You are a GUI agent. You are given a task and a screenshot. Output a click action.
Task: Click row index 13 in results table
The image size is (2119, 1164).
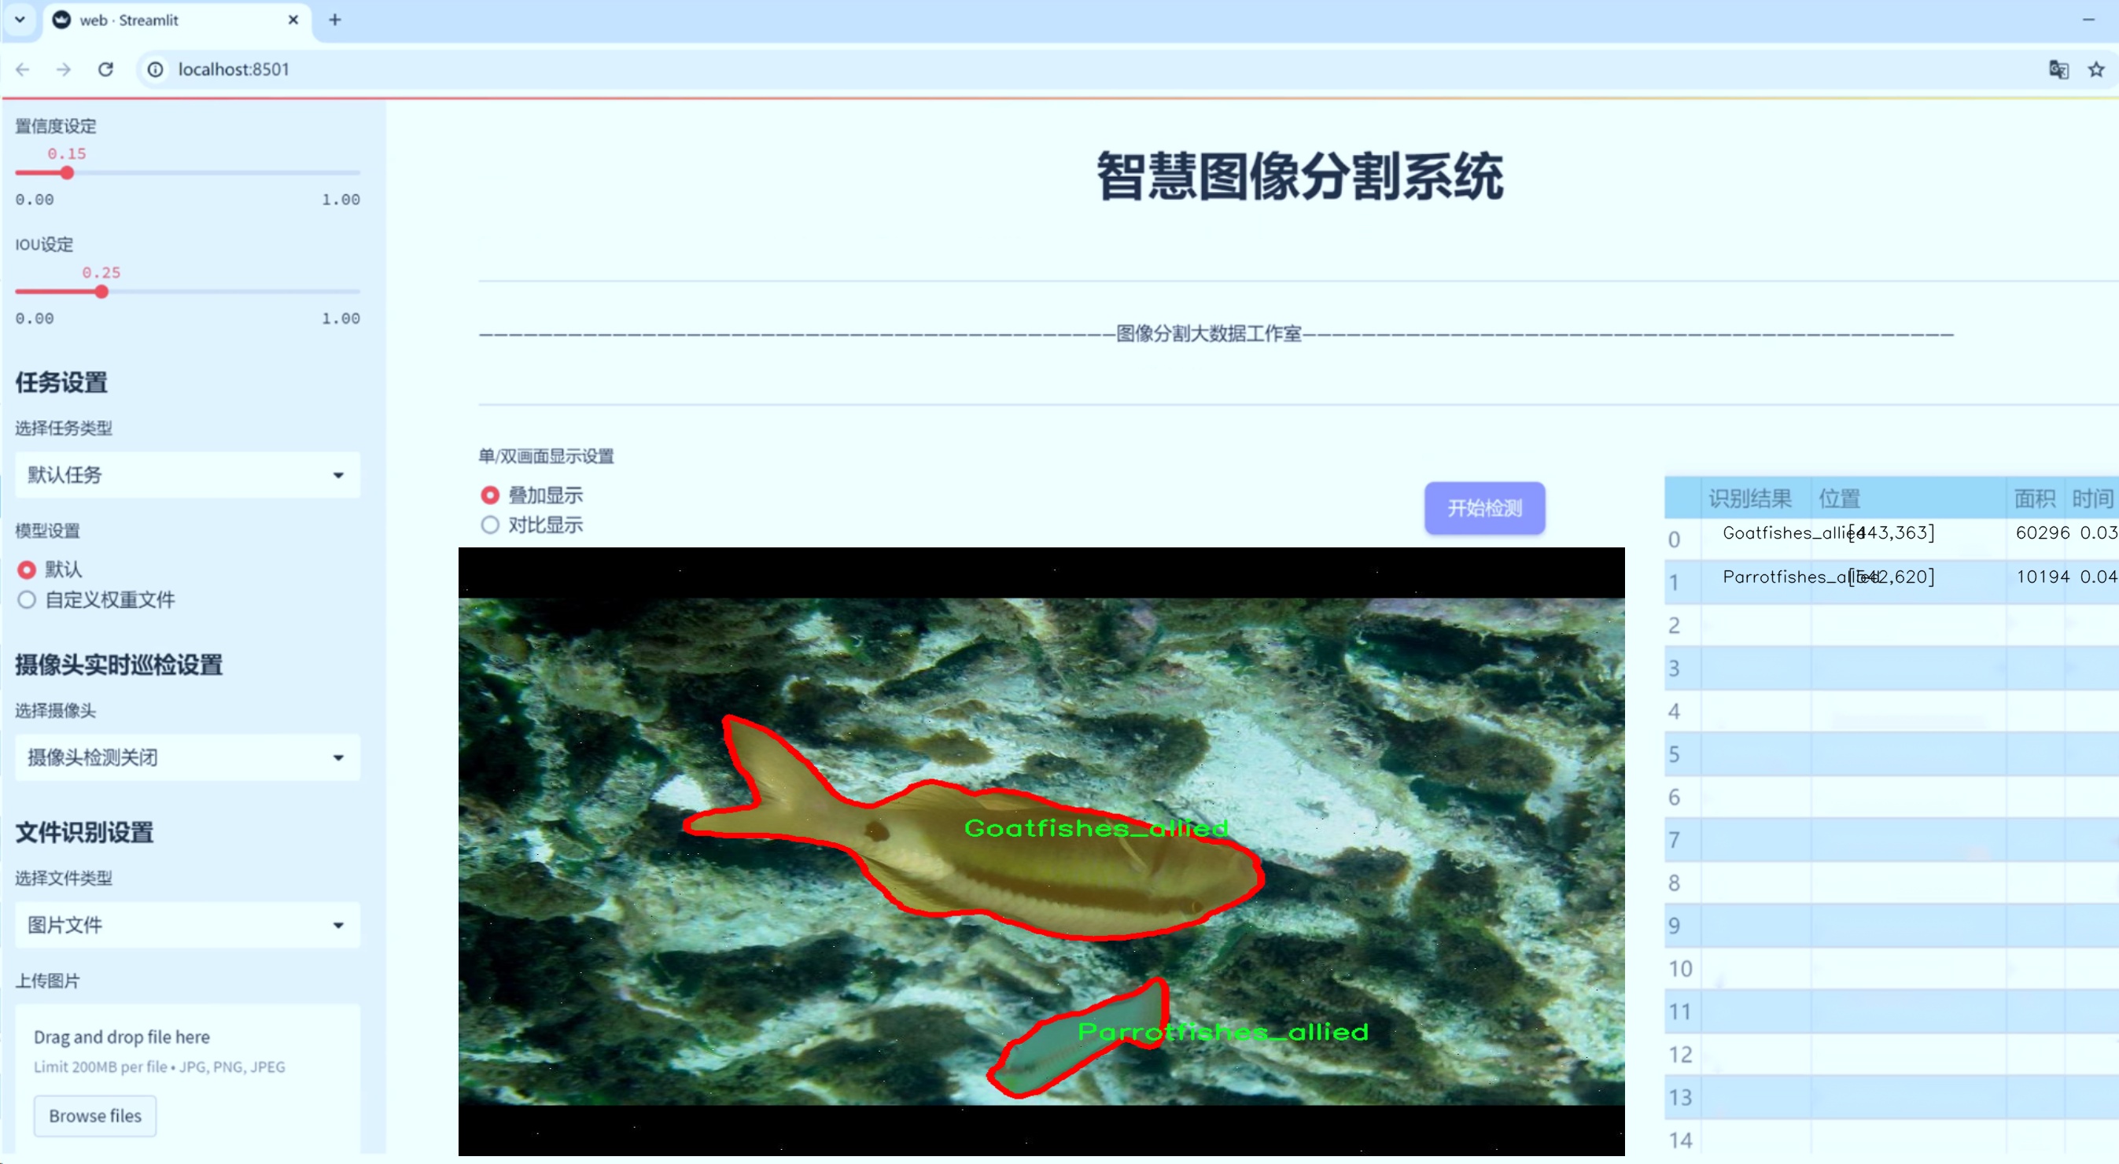[x=1680, y=1097]
